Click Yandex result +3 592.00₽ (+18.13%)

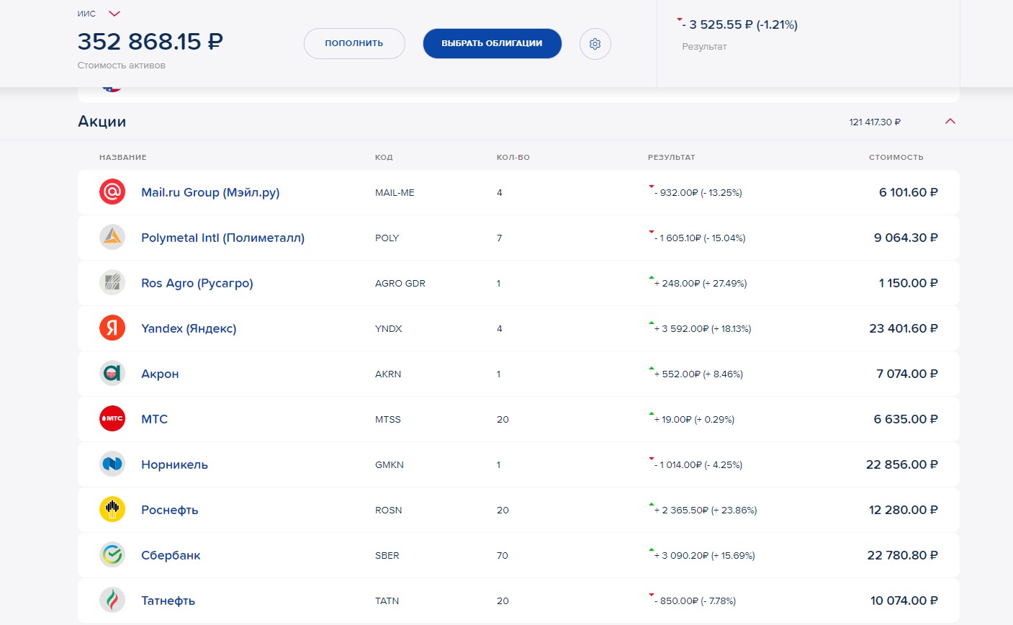(x=703, y=328)
